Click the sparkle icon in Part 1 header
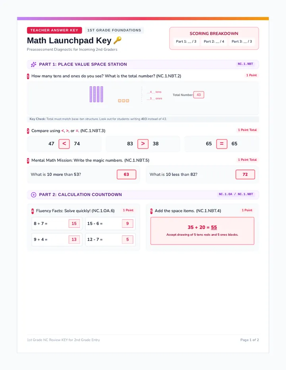286x370 pixels. [x=33, y=64]
